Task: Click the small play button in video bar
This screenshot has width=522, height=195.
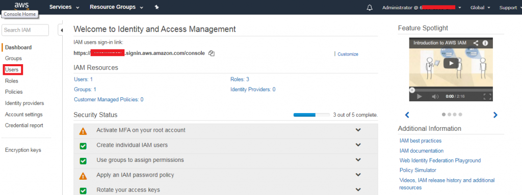Action: 420,97
